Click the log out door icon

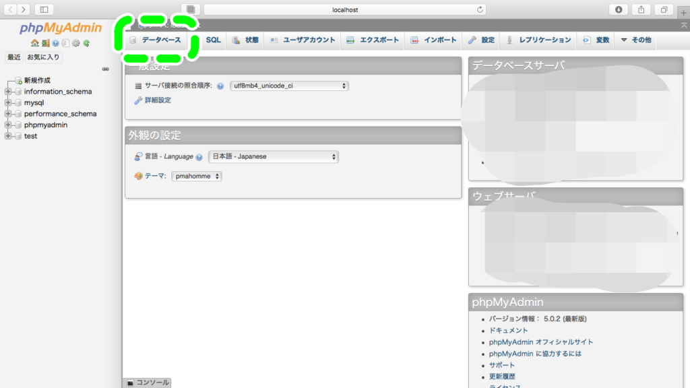coord(45,42)
